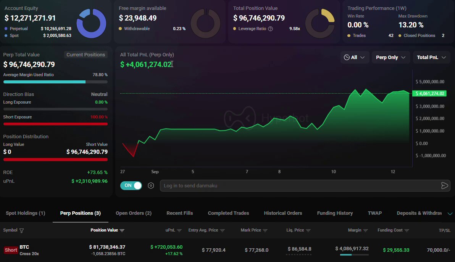View the Completed Trades tab
This screenshot has width=455, height=262.
tap(228, 213)
